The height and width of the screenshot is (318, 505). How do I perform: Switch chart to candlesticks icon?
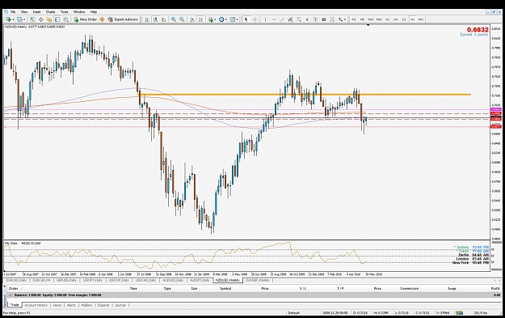155,19
